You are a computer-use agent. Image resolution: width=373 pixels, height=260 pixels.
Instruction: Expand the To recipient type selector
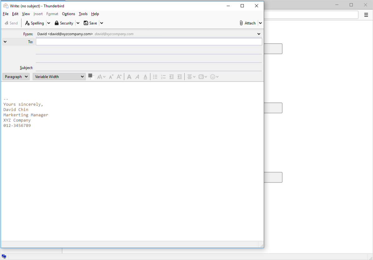[x=5, y=42]
